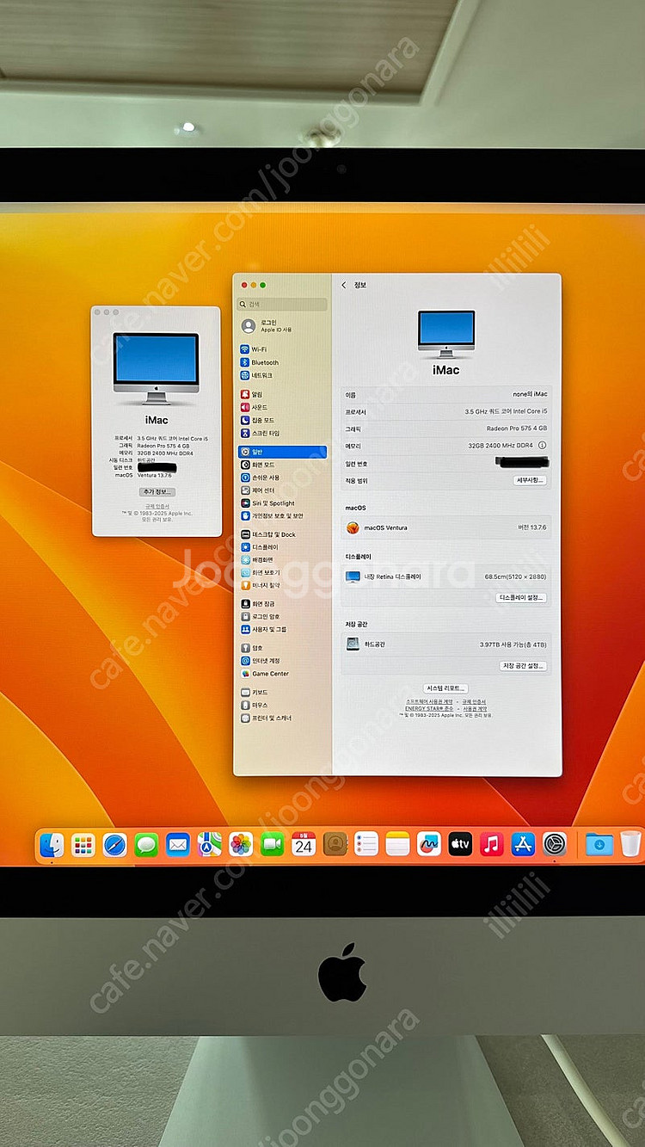Open Maps from the Dock
Viewport: 645px width, 1147px height.
point(209,845)
